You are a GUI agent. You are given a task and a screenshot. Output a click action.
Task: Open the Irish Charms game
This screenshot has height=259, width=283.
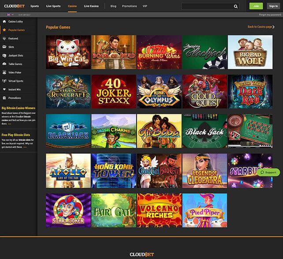(x=114, y=131)
